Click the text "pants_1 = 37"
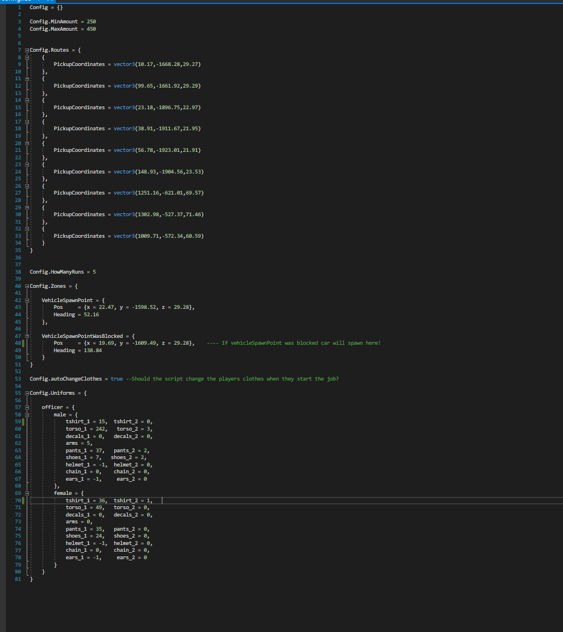 84,451
